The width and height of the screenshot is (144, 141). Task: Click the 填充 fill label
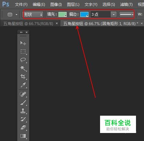tap(52, 14)
